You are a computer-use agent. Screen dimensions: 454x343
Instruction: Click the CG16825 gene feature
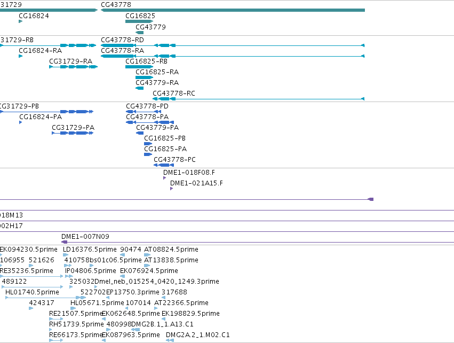click(139, 21)
